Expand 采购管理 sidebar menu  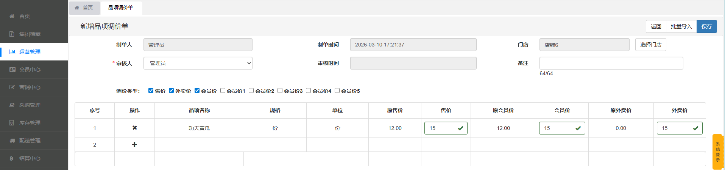30,105
